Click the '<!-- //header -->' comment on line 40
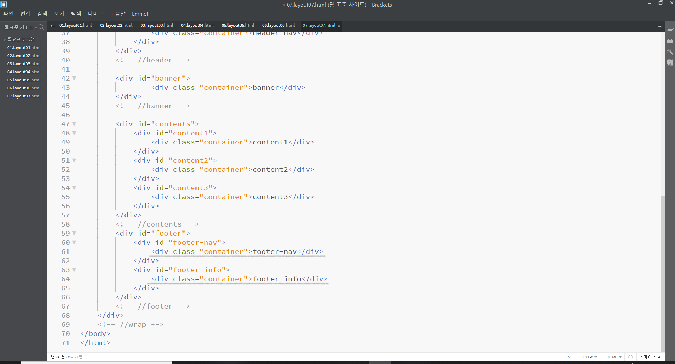Image resolution: width=675 pixels, height=364 pixels. pyautogui.click(x=153, y=60)
